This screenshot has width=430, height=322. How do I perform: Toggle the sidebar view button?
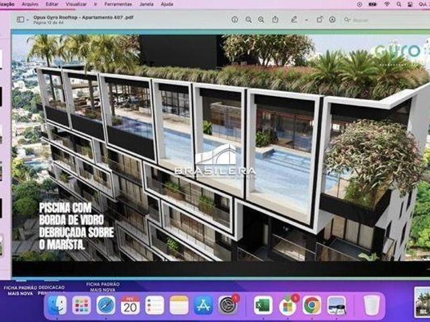pyautogui.click(x=20, y=19)
